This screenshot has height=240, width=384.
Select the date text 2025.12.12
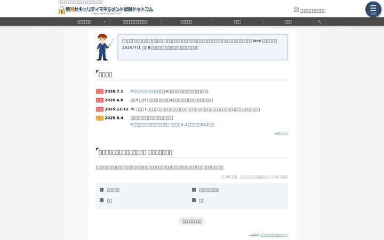117,109
